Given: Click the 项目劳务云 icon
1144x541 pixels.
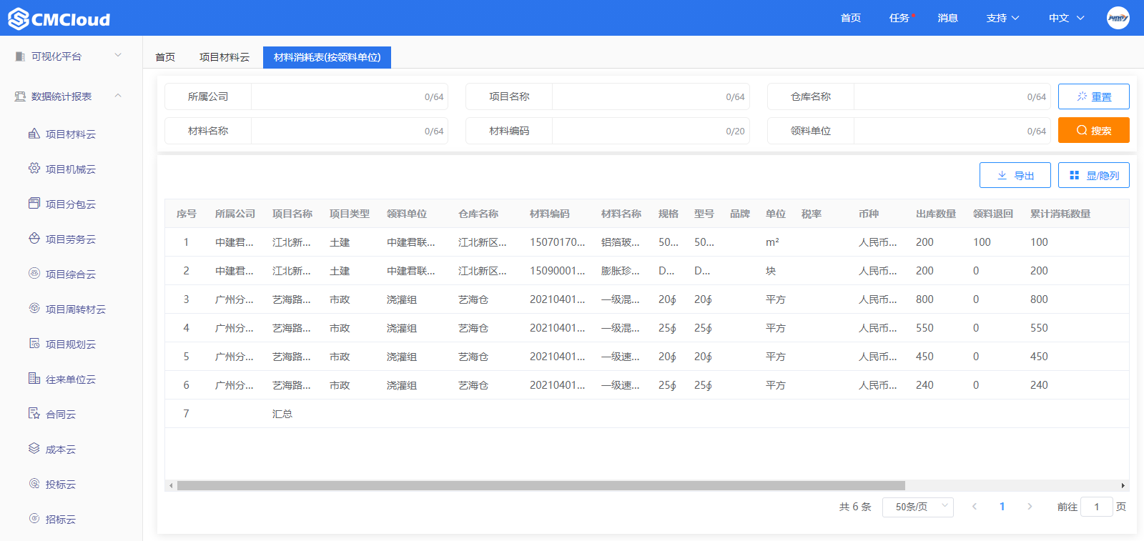Looking at the screenshot, I should [34, 239].
